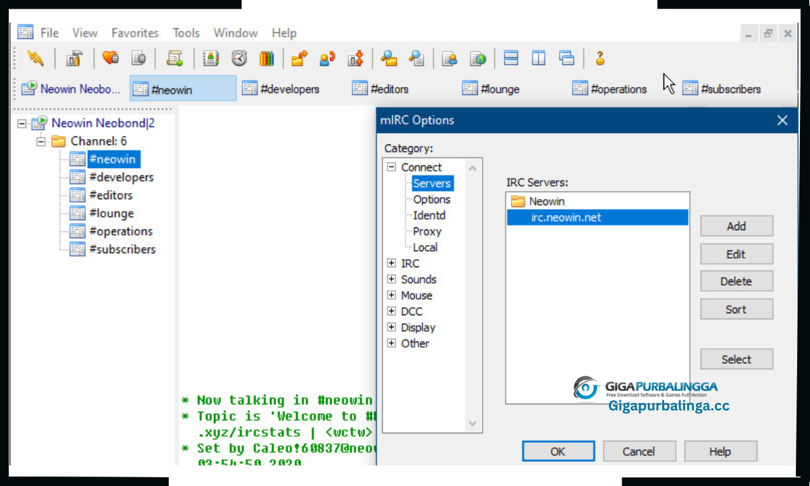Click the Tile Horizontal windows icon

pos(511,59)
